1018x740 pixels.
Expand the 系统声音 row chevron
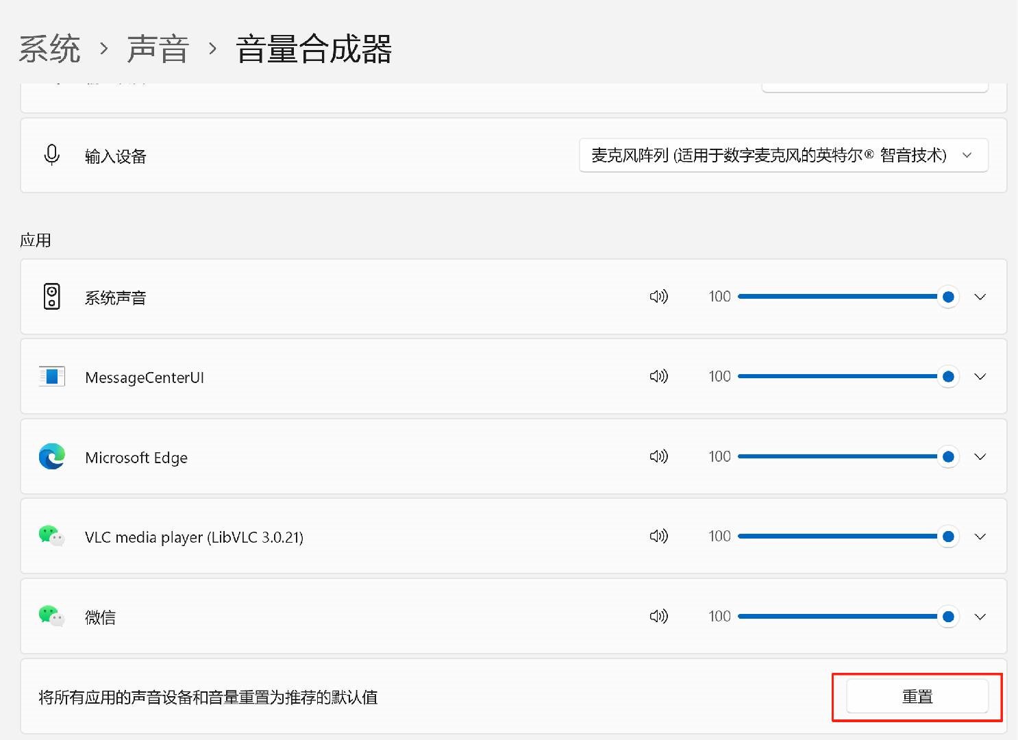coord(980,297)
